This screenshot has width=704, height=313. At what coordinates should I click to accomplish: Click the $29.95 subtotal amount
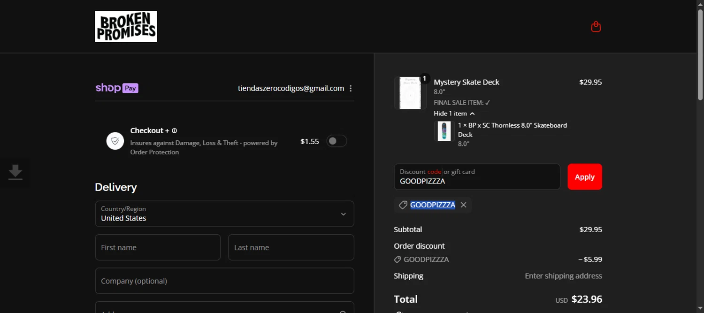click(590, 229)
